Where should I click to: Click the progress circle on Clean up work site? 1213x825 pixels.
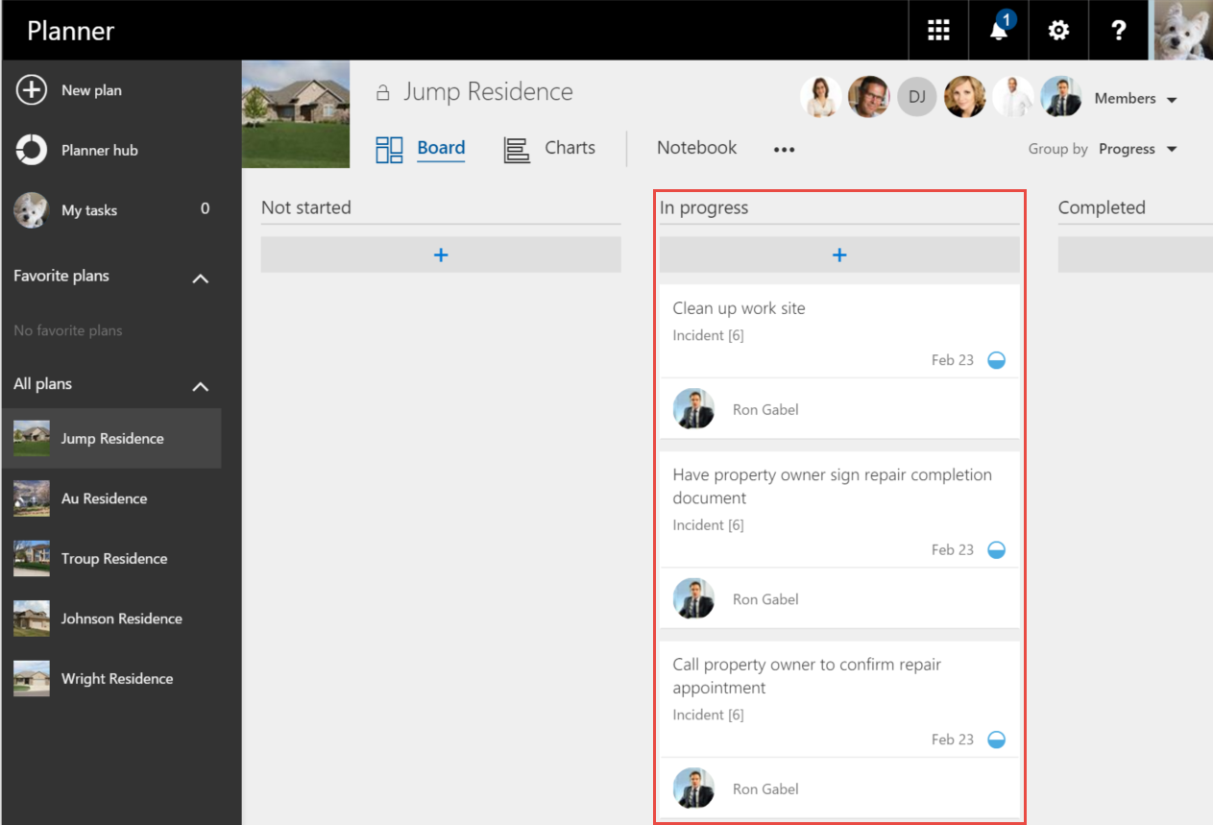996,359
